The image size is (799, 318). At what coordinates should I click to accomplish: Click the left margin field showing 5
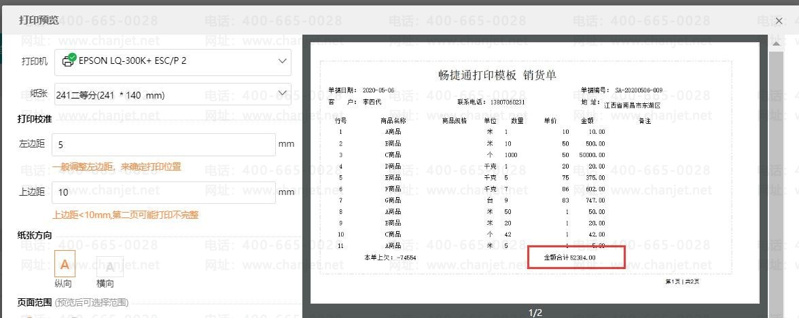tap(164, 145)
